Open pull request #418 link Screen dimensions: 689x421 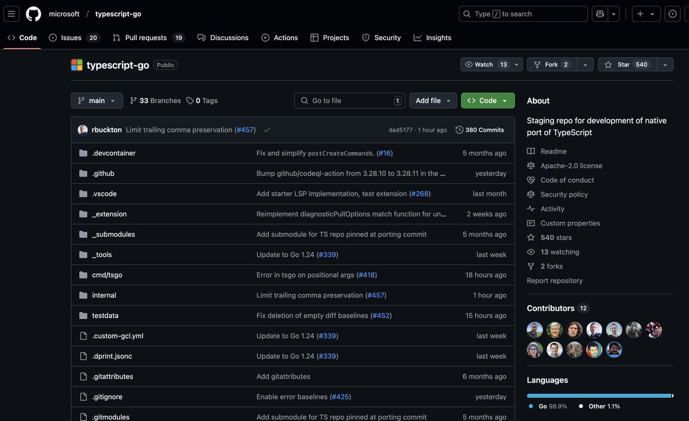[366, 275]
